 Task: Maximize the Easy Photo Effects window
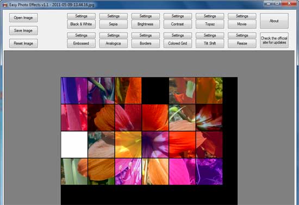coord(277,3)
